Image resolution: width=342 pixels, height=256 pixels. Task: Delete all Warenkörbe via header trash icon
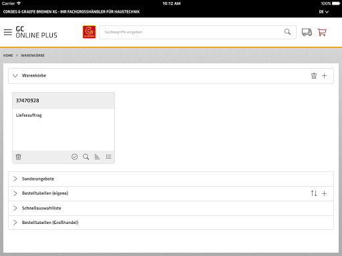(x=314, y=76)
